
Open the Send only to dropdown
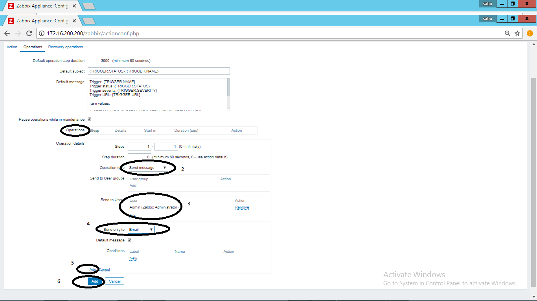click(141, 230)
